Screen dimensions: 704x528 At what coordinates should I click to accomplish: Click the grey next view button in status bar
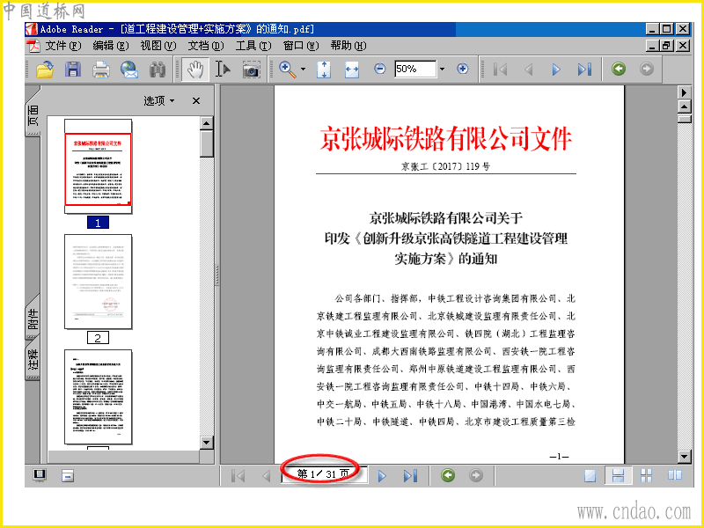(476, 475)
